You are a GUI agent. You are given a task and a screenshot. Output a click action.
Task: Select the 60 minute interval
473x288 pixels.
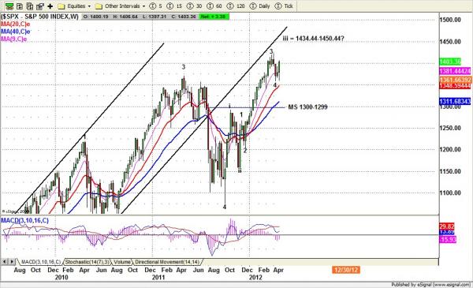click(214, 6)
